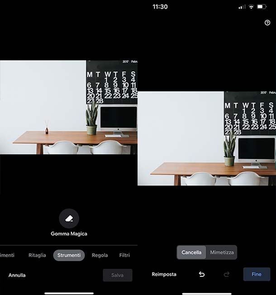Open the Filtri tab
This screenshot has width=276, height=295.
point(124,255)
